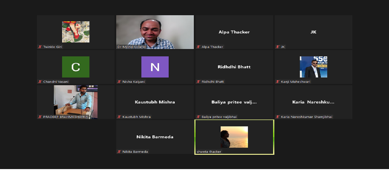Click the purple N avatar of Nisha Kalyani
The image size is (389, 173).
[155, 67]
